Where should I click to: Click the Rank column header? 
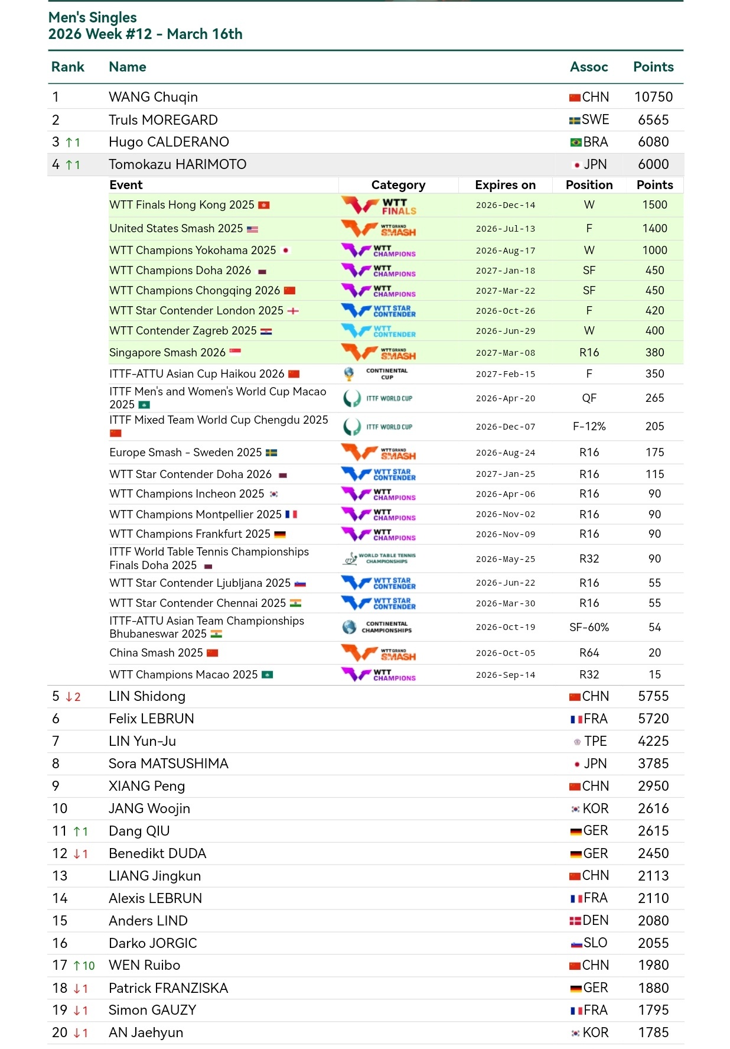(68, 67)
